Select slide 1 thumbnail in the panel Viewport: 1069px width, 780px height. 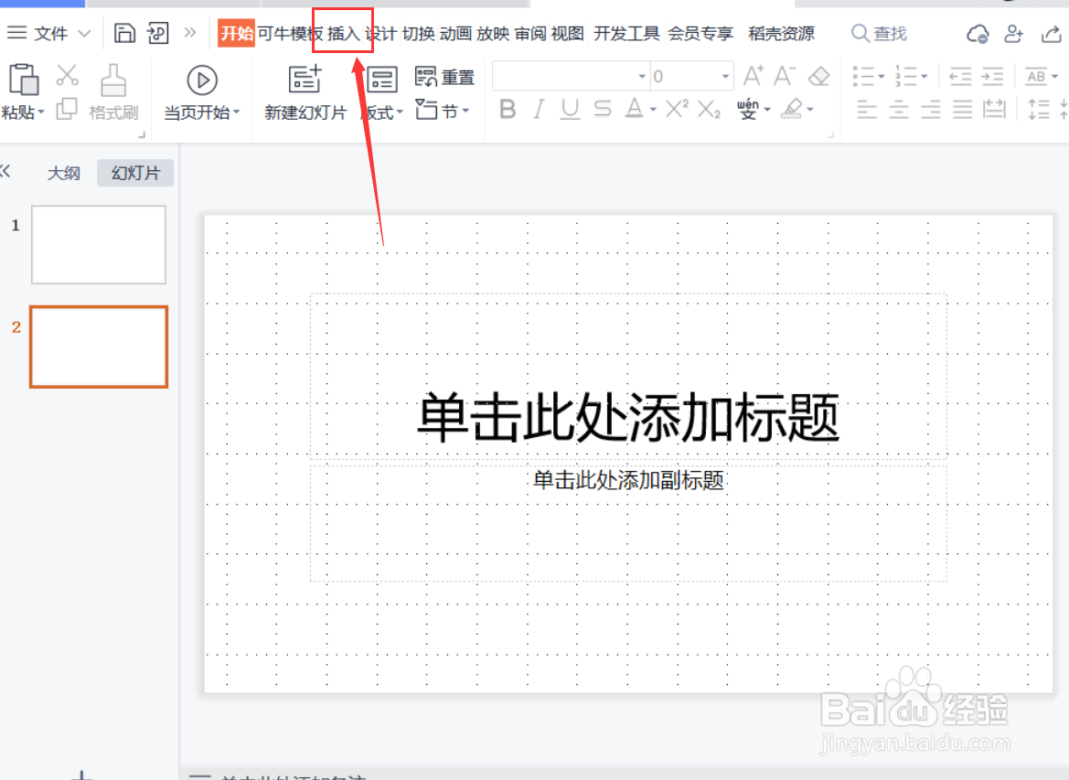98,244
